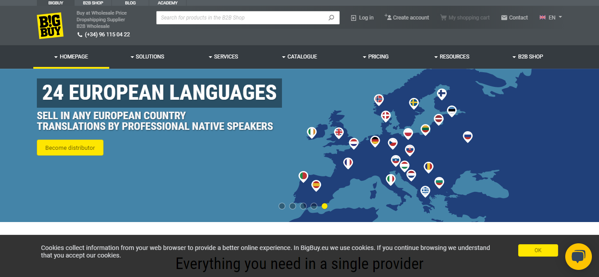The height and width of the screenshot is (277, 599).
Task: Accept cookies with the OK button
Action: [x=538, y=250]
